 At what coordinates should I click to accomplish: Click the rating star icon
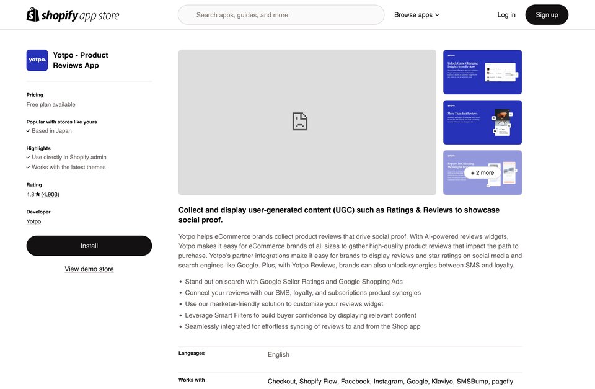point(38,194)
